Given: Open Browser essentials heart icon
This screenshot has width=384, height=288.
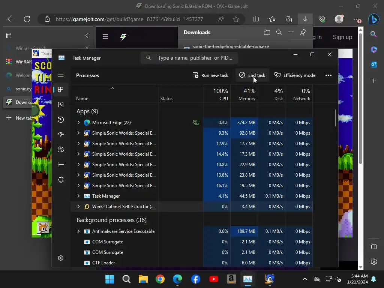Looking at the screenshot, I should pos(322,19).
